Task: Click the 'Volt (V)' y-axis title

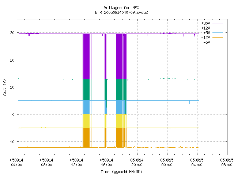Action: (x=4, y=87)
